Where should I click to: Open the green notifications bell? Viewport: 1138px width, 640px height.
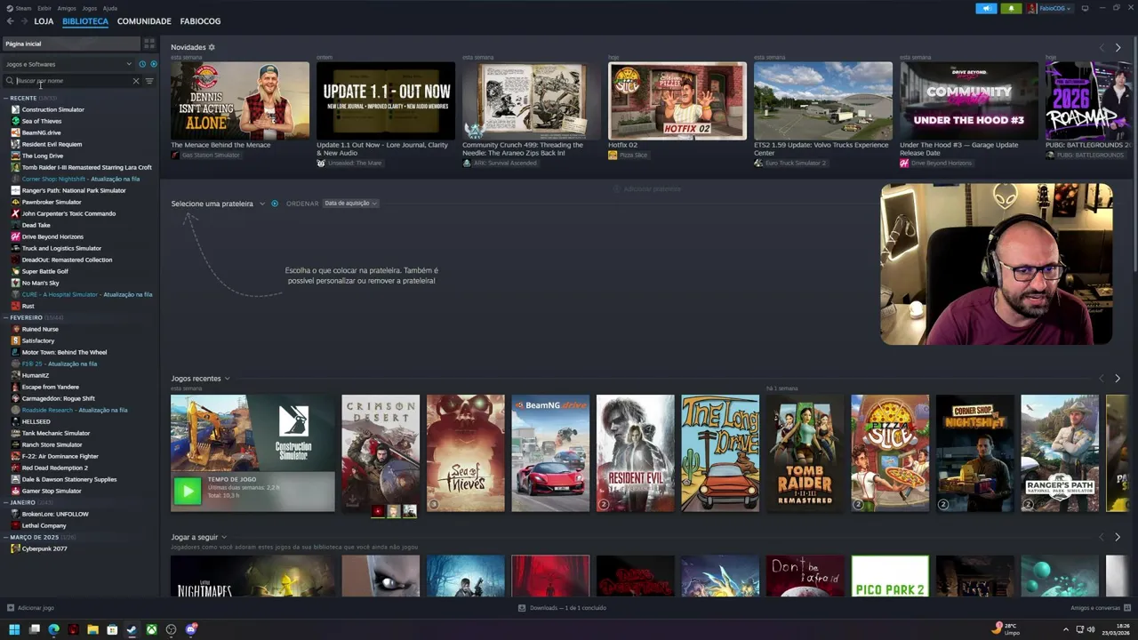pyautogui.click(x=1011, y=8)
